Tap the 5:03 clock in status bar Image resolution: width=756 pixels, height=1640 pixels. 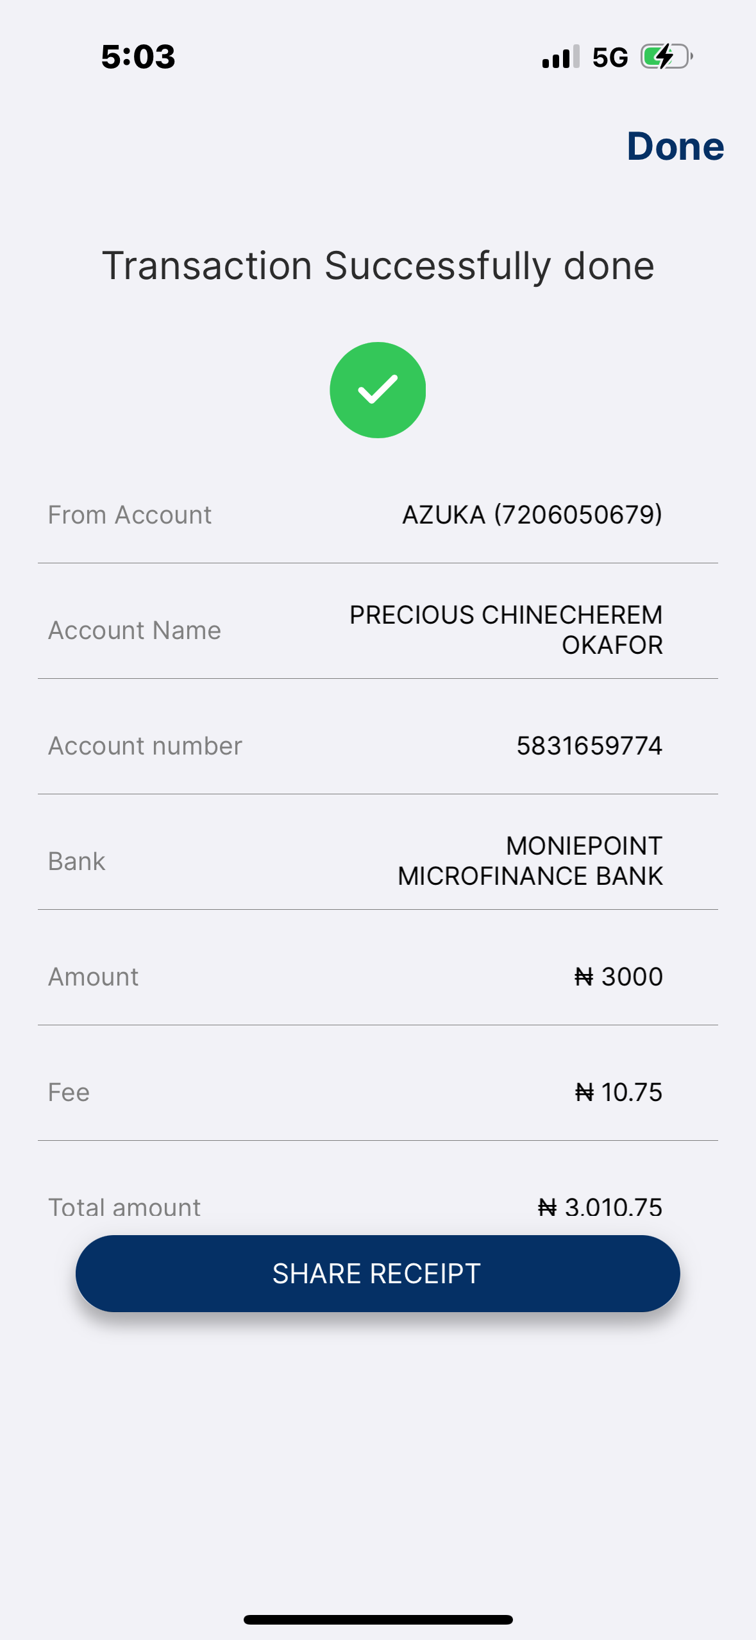[x=139, y=57]
